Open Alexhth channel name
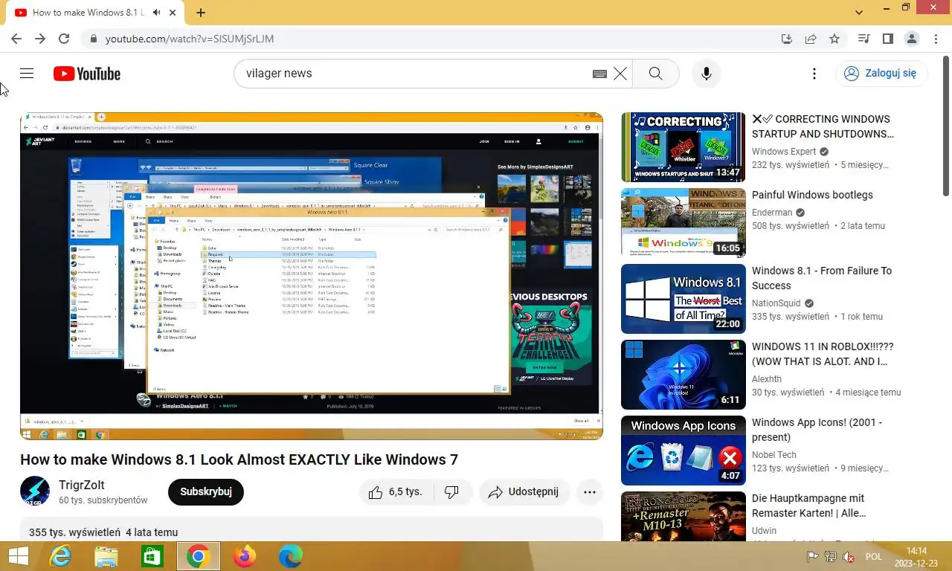952x571 pixels. [x=767, y=379]
